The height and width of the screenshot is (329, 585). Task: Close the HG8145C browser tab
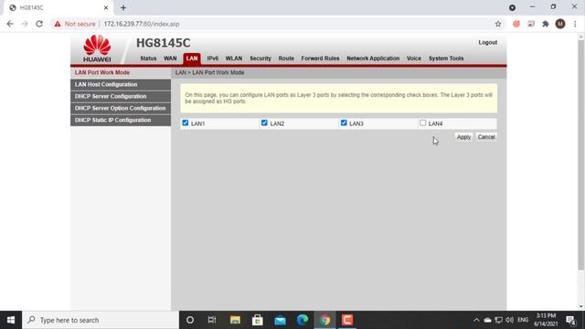tap(106, 7)
